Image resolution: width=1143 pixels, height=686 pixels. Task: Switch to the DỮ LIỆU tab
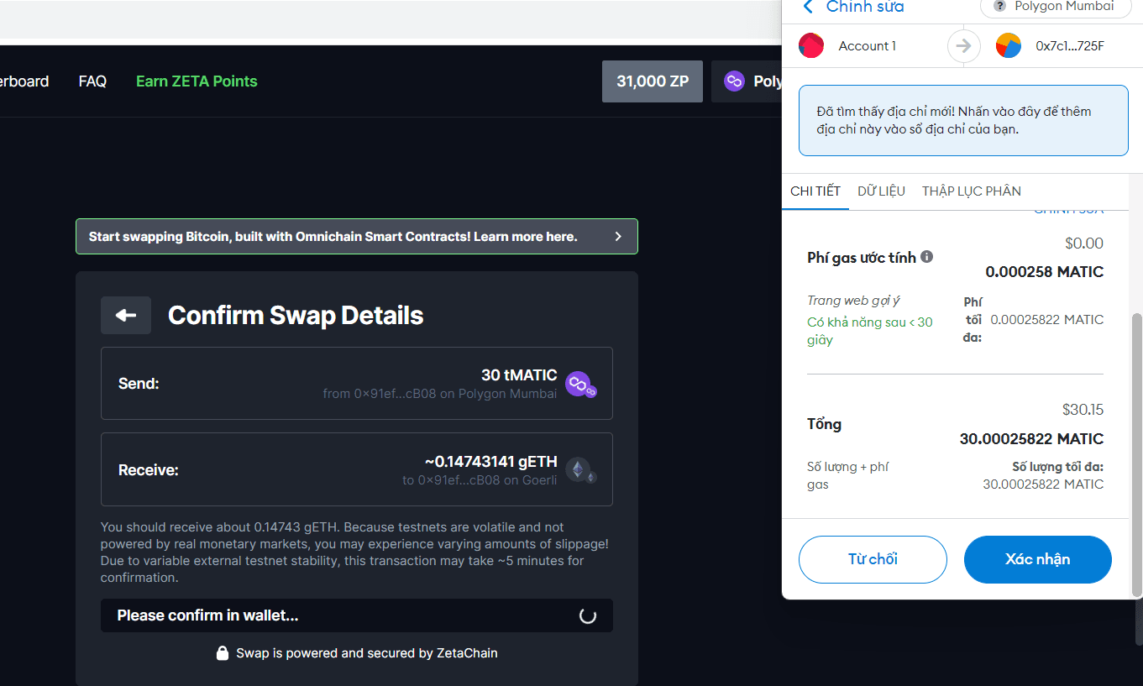pos(881,191)
